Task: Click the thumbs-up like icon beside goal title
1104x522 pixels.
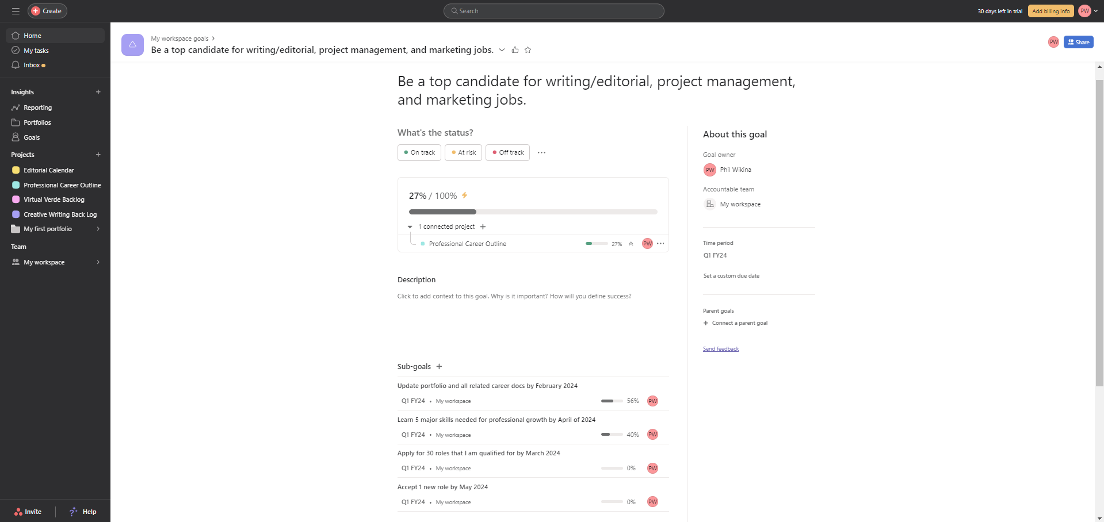Action: [515, 50]
